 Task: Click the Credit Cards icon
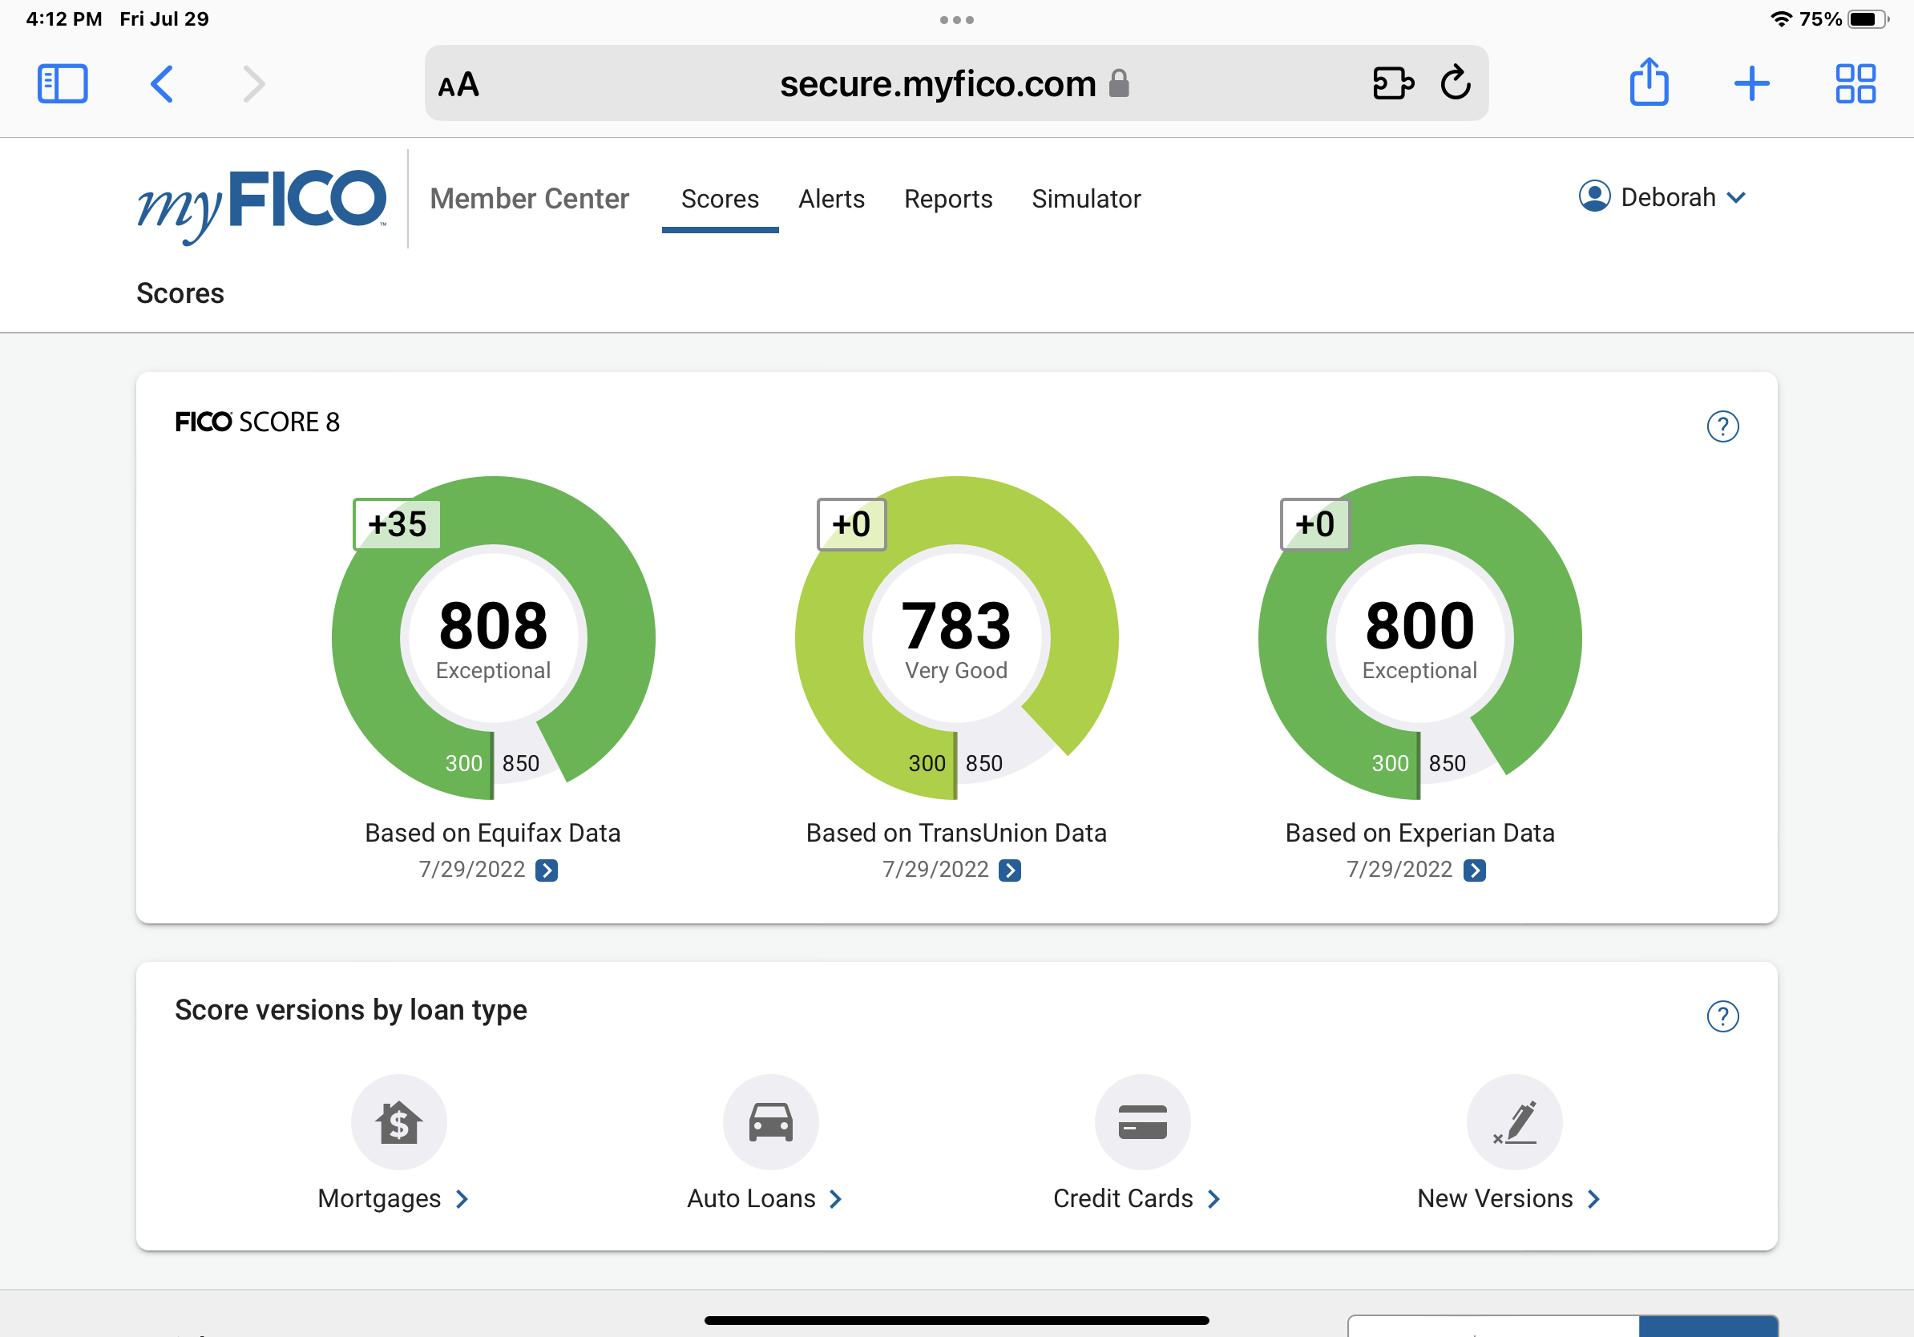pyautogui.click(x=1142, y=1122)
